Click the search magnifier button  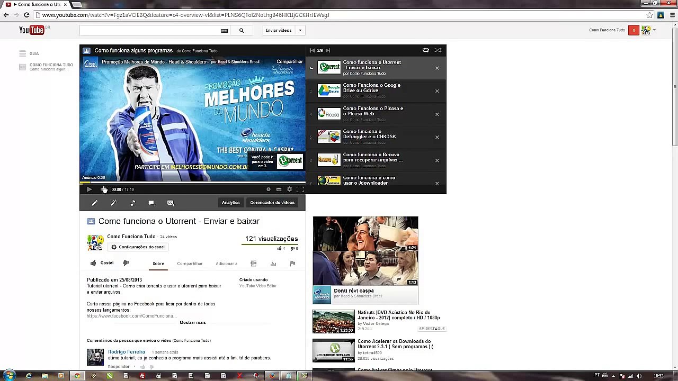[x=242, y=31]
